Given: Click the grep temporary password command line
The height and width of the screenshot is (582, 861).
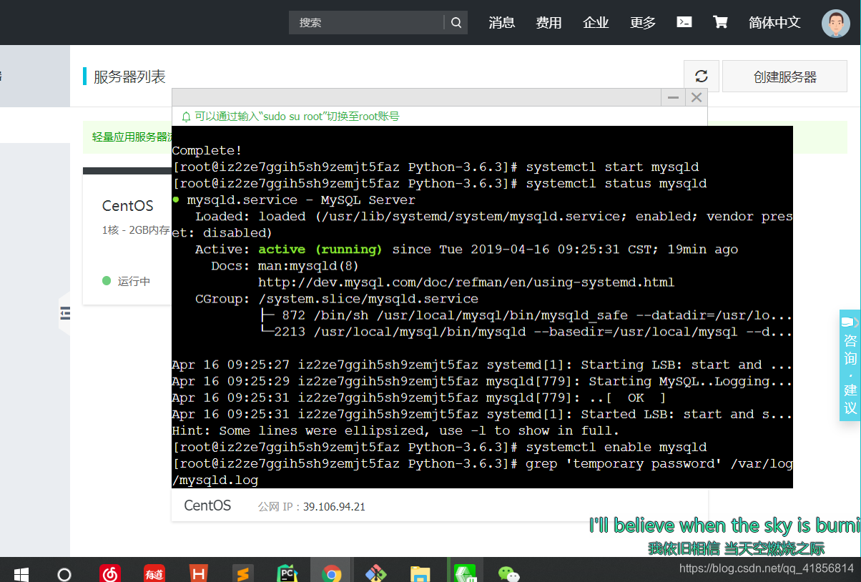Looking at the screenshot, I should point(483,472).
